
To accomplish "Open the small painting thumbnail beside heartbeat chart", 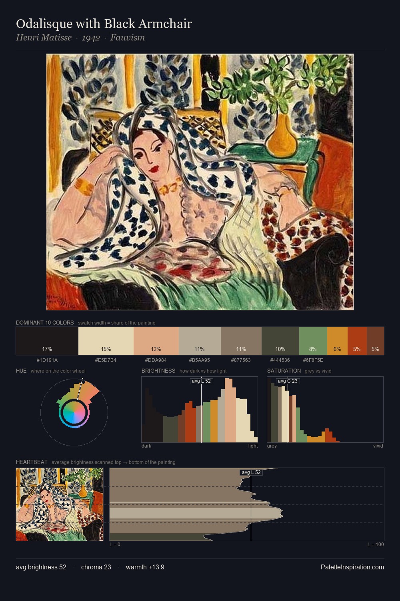I will [x=60, y=504].
